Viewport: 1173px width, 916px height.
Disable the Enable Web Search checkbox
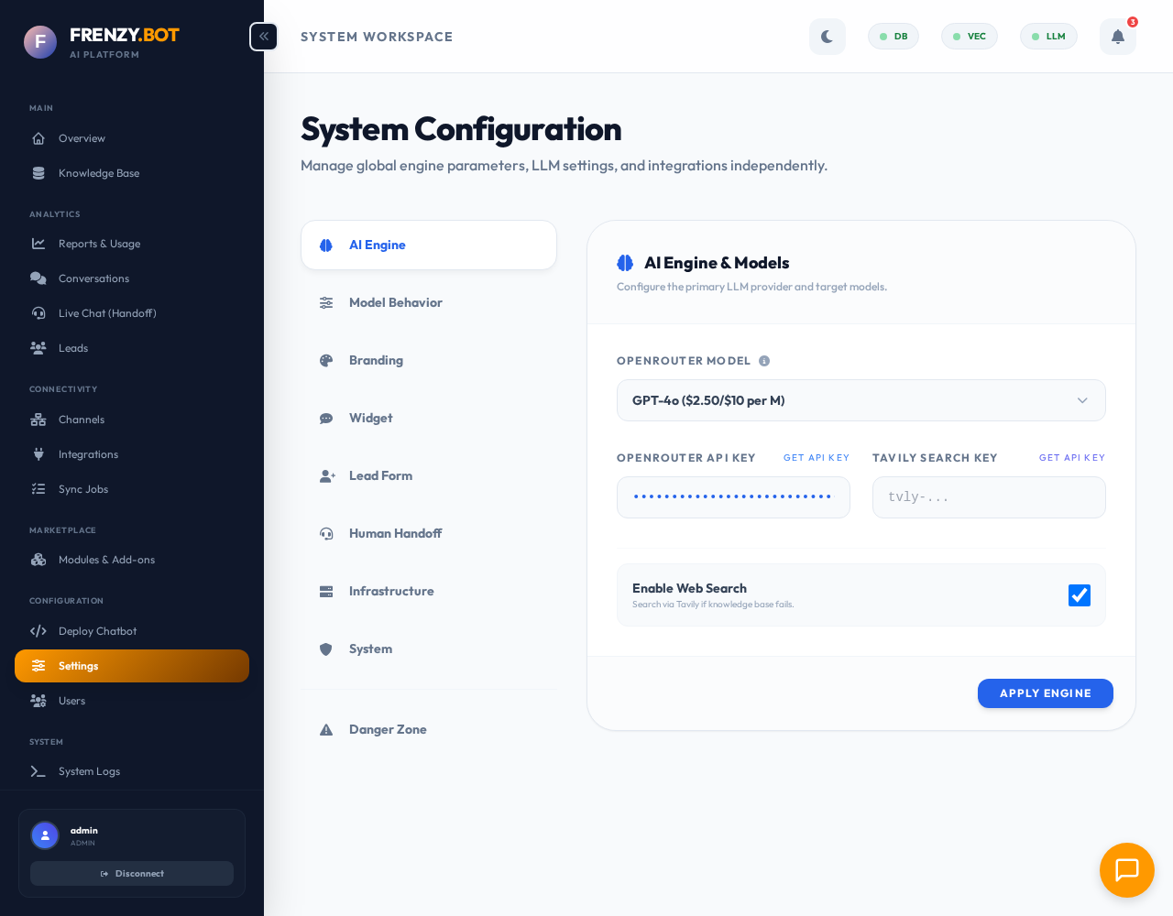(x=1079, y=595)
